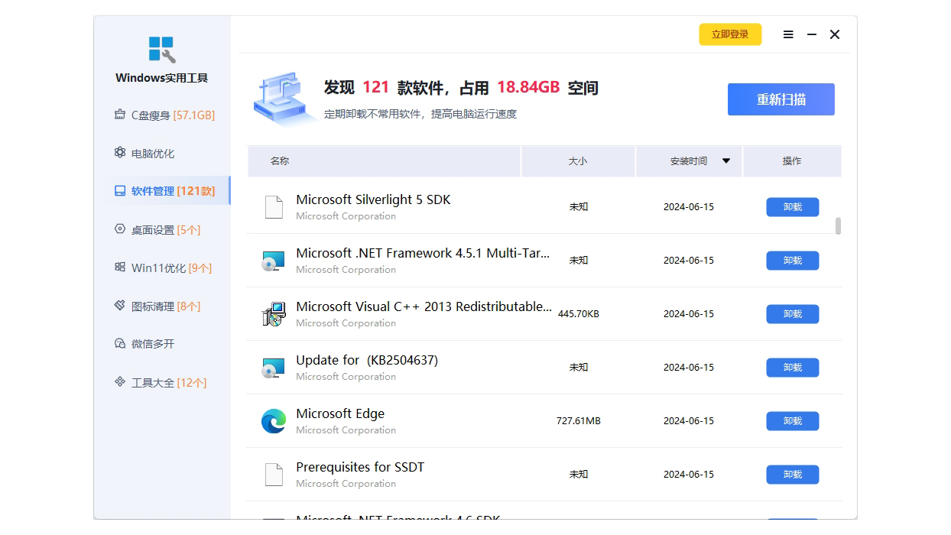951x535 pixels.
Task: Uninstall Microsoft Edge with 卸载 button
Action: click(x=792, y=421)
